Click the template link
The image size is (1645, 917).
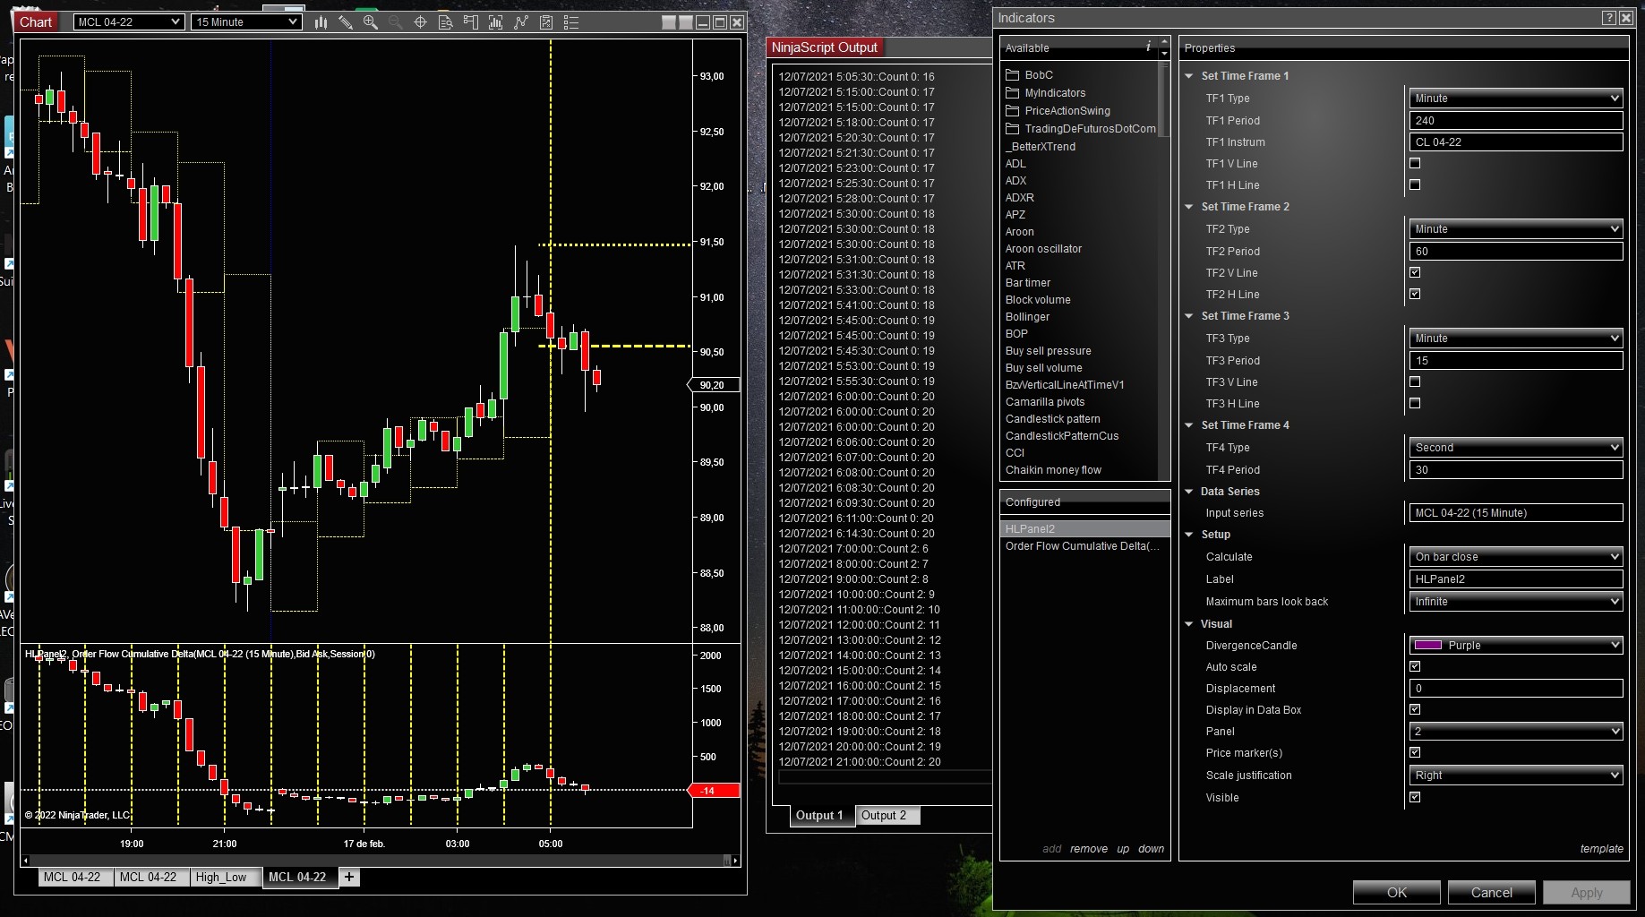pyautogui.click(x=1602, y=849)
